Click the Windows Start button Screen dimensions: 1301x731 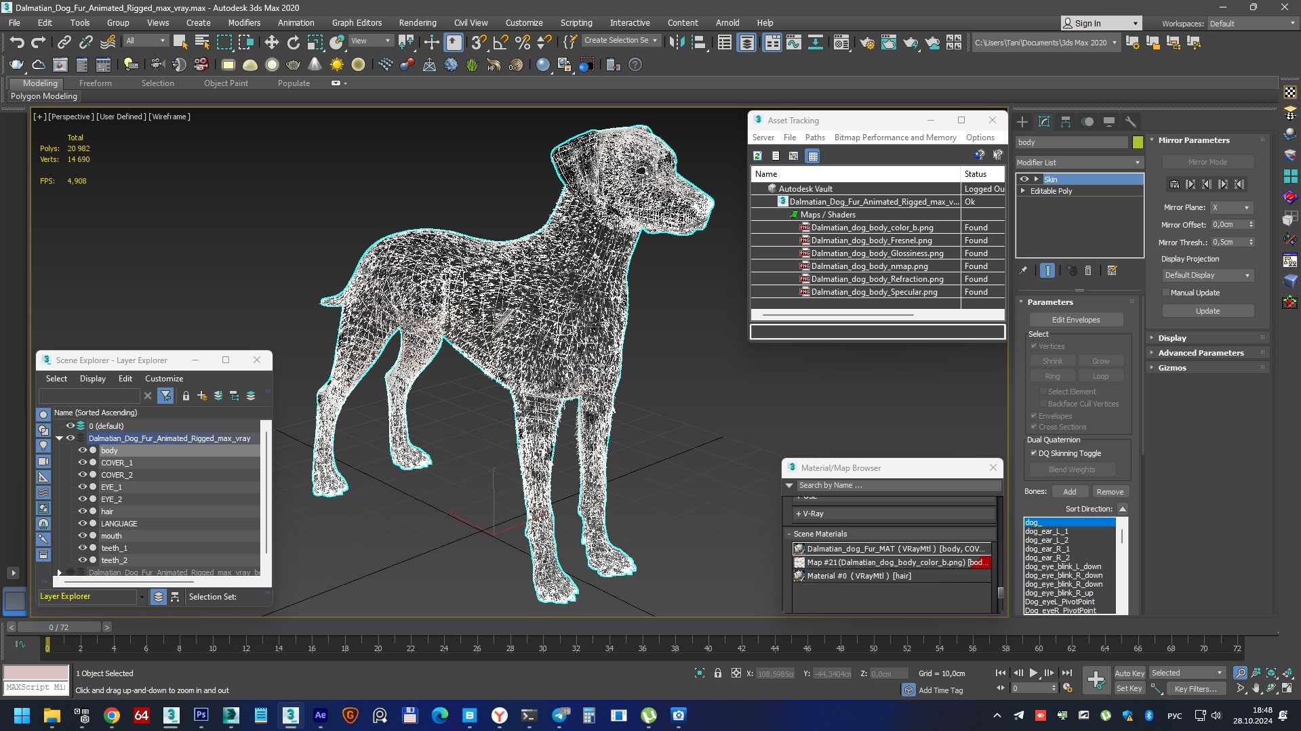(22, 715)
